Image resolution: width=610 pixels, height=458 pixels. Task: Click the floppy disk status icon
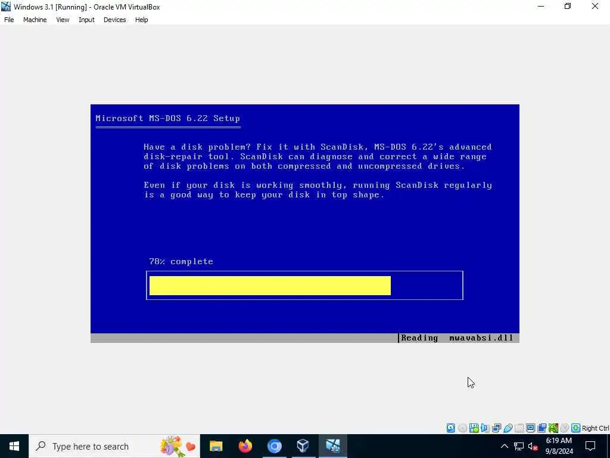(x=474, y=428)
